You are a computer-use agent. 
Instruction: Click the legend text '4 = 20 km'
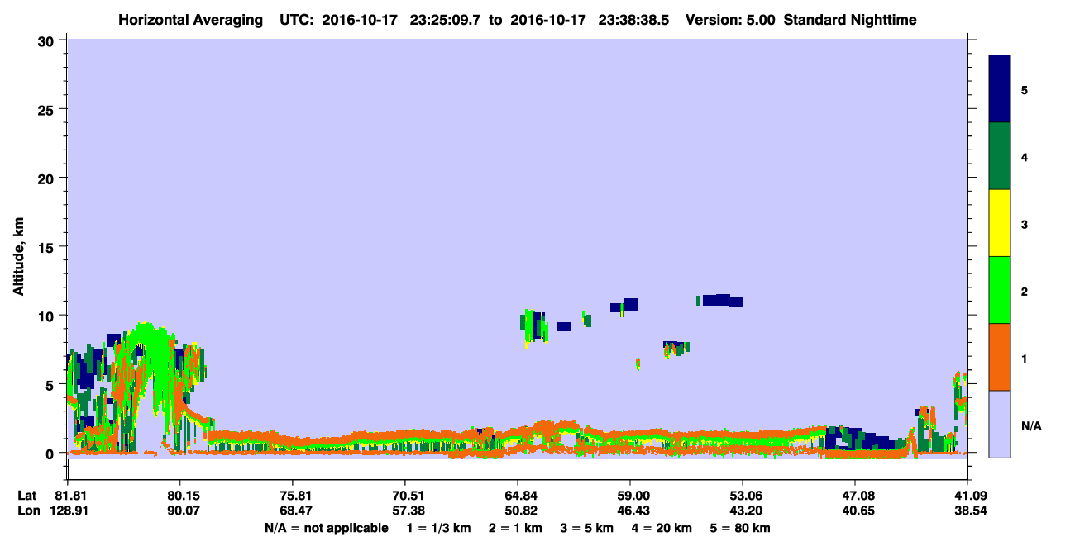(661, 528)
